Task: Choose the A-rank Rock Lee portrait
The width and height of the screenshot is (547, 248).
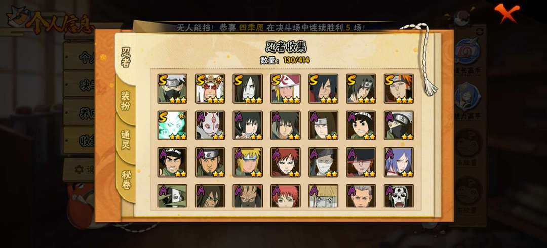Action: pos(361,125)
